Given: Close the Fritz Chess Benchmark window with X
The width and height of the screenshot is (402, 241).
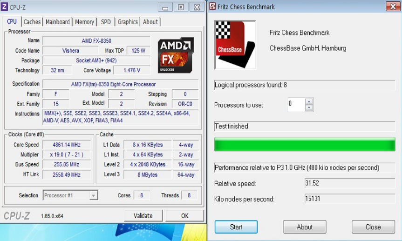Looking at the screenshot, I should coord(393,7).
